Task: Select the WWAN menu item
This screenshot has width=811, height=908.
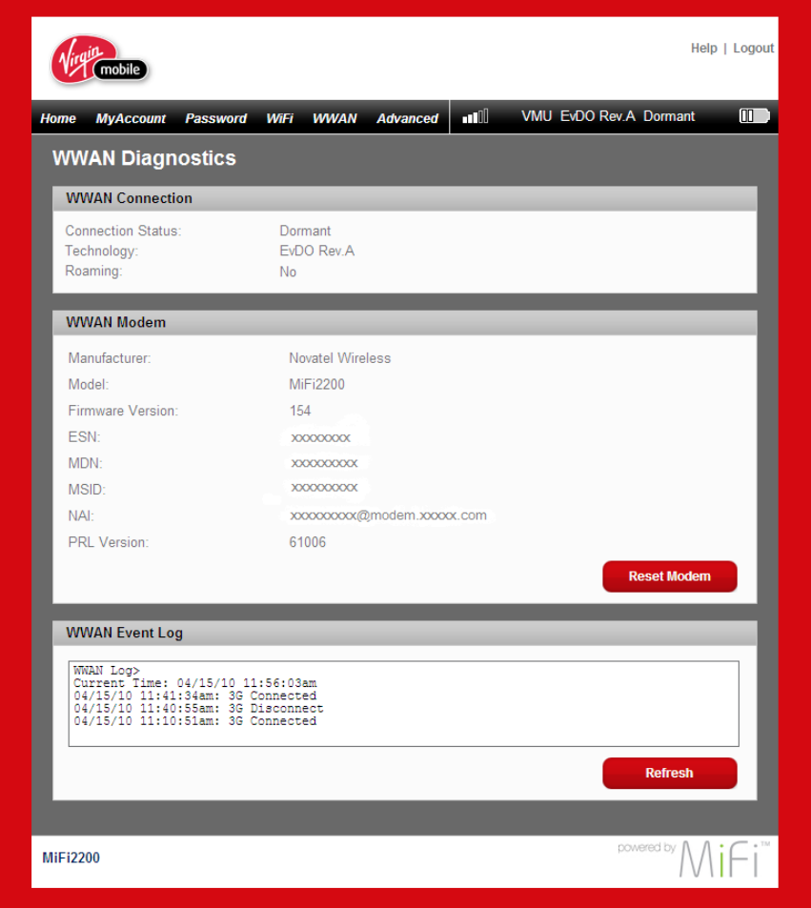Action: coord(335,118)
